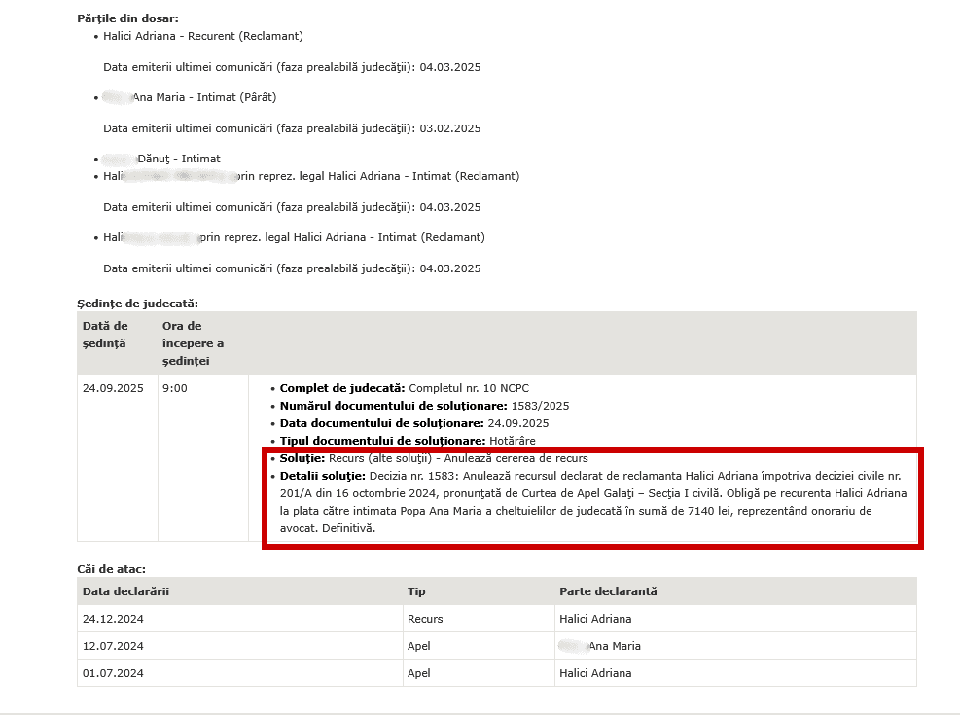
Task: Click the "Recurs" type cell
Action: click(425, 619)
